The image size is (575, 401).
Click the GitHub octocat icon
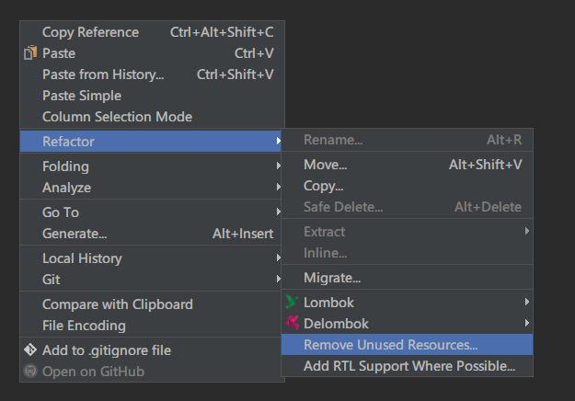(29, 372)
